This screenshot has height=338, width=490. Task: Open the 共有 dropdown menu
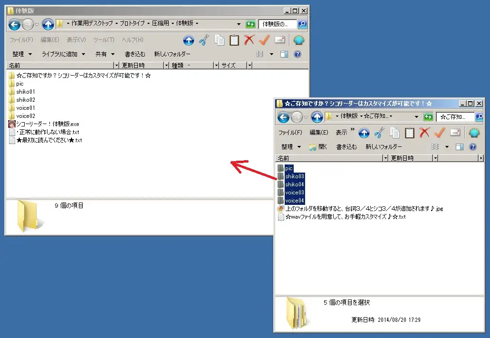pos(105,54)
